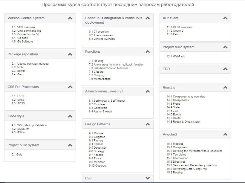245x183 pixels.
Task: Open "14.8 Redux & Global state"
Action: [183, 122]
